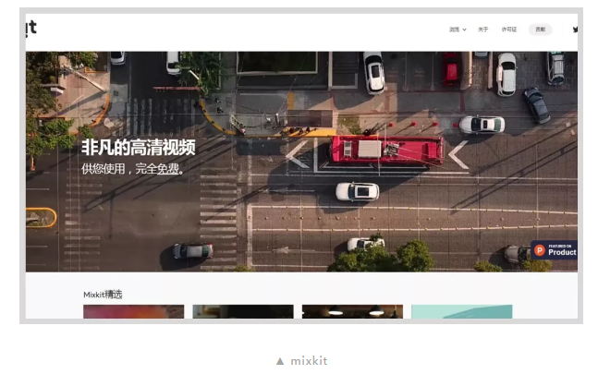Select the Mixkit精选 section heading
Screen dimensions: 598x374
coord(103,295)
